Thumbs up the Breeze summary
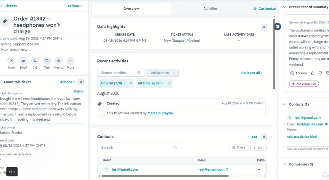The width and height of the screenshot is (329, 180). [x=313, y=73]
